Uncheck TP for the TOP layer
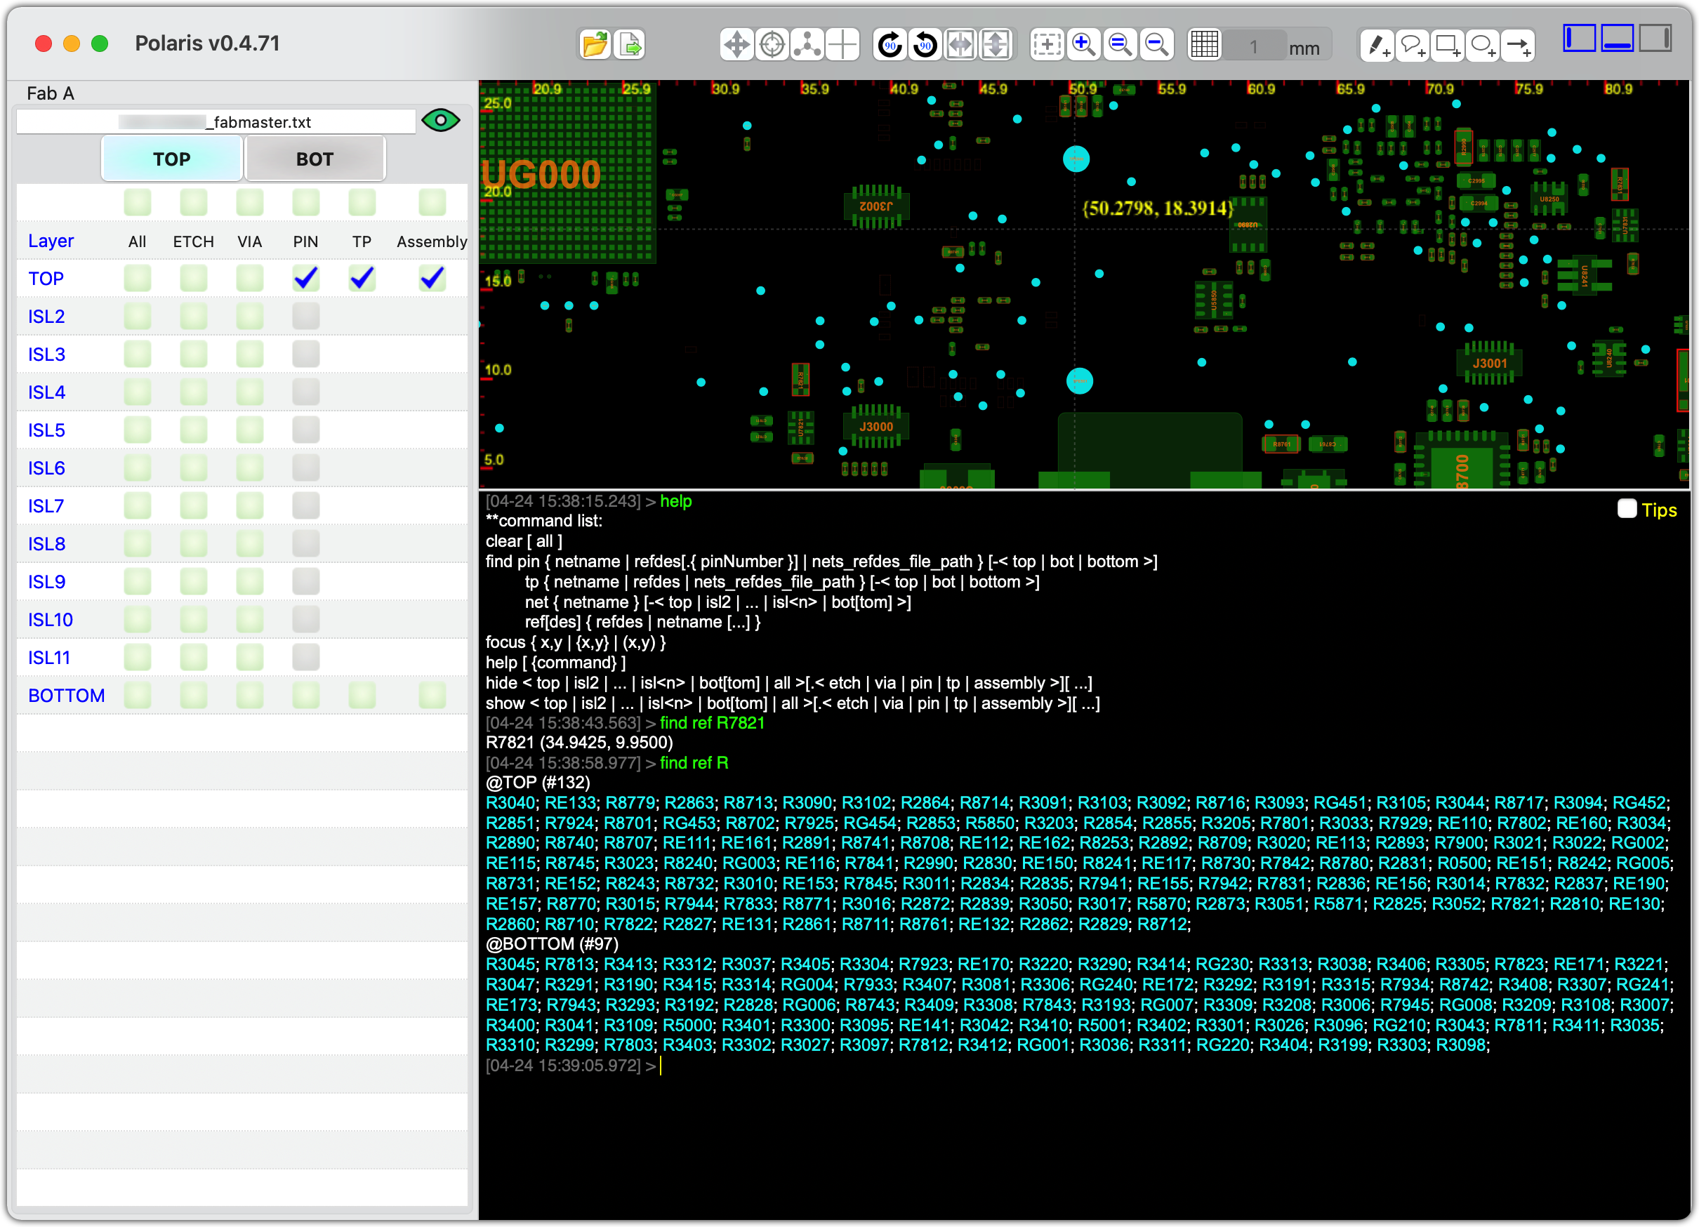This screenshot has width=1699, height=1227. [362, 279]
